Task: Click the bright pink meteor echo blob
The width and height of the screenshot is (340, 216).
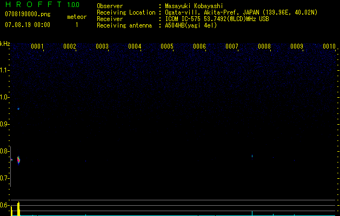Action: (x=18, y=160)
